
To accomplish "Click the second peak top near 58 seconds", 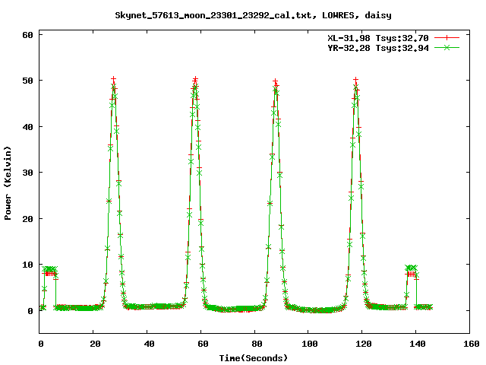I will coord(195,81).
